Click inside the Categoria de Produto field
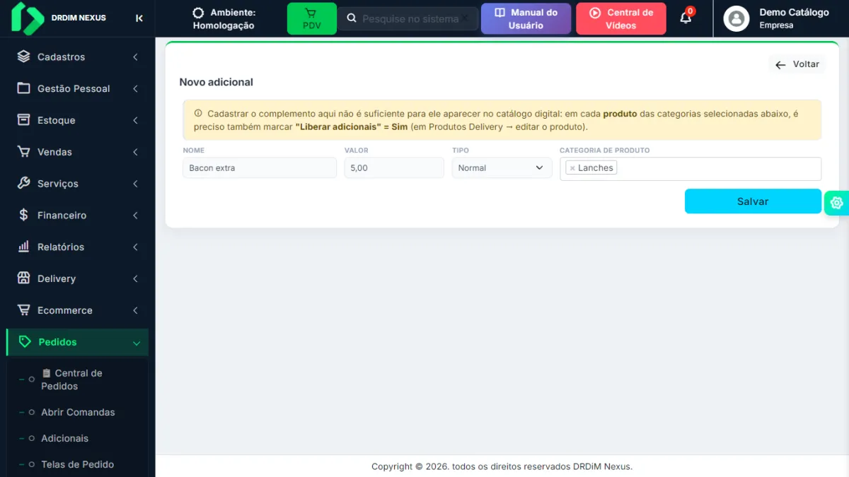 point(691,169)
